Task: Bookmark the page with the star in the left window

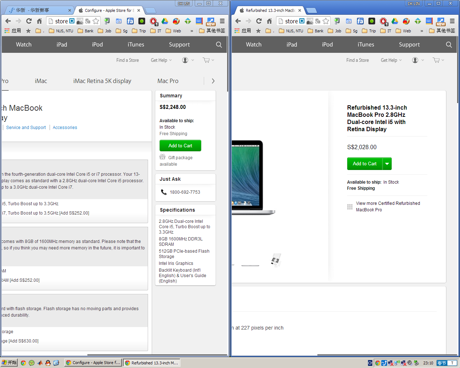Action: click(96, 21)
